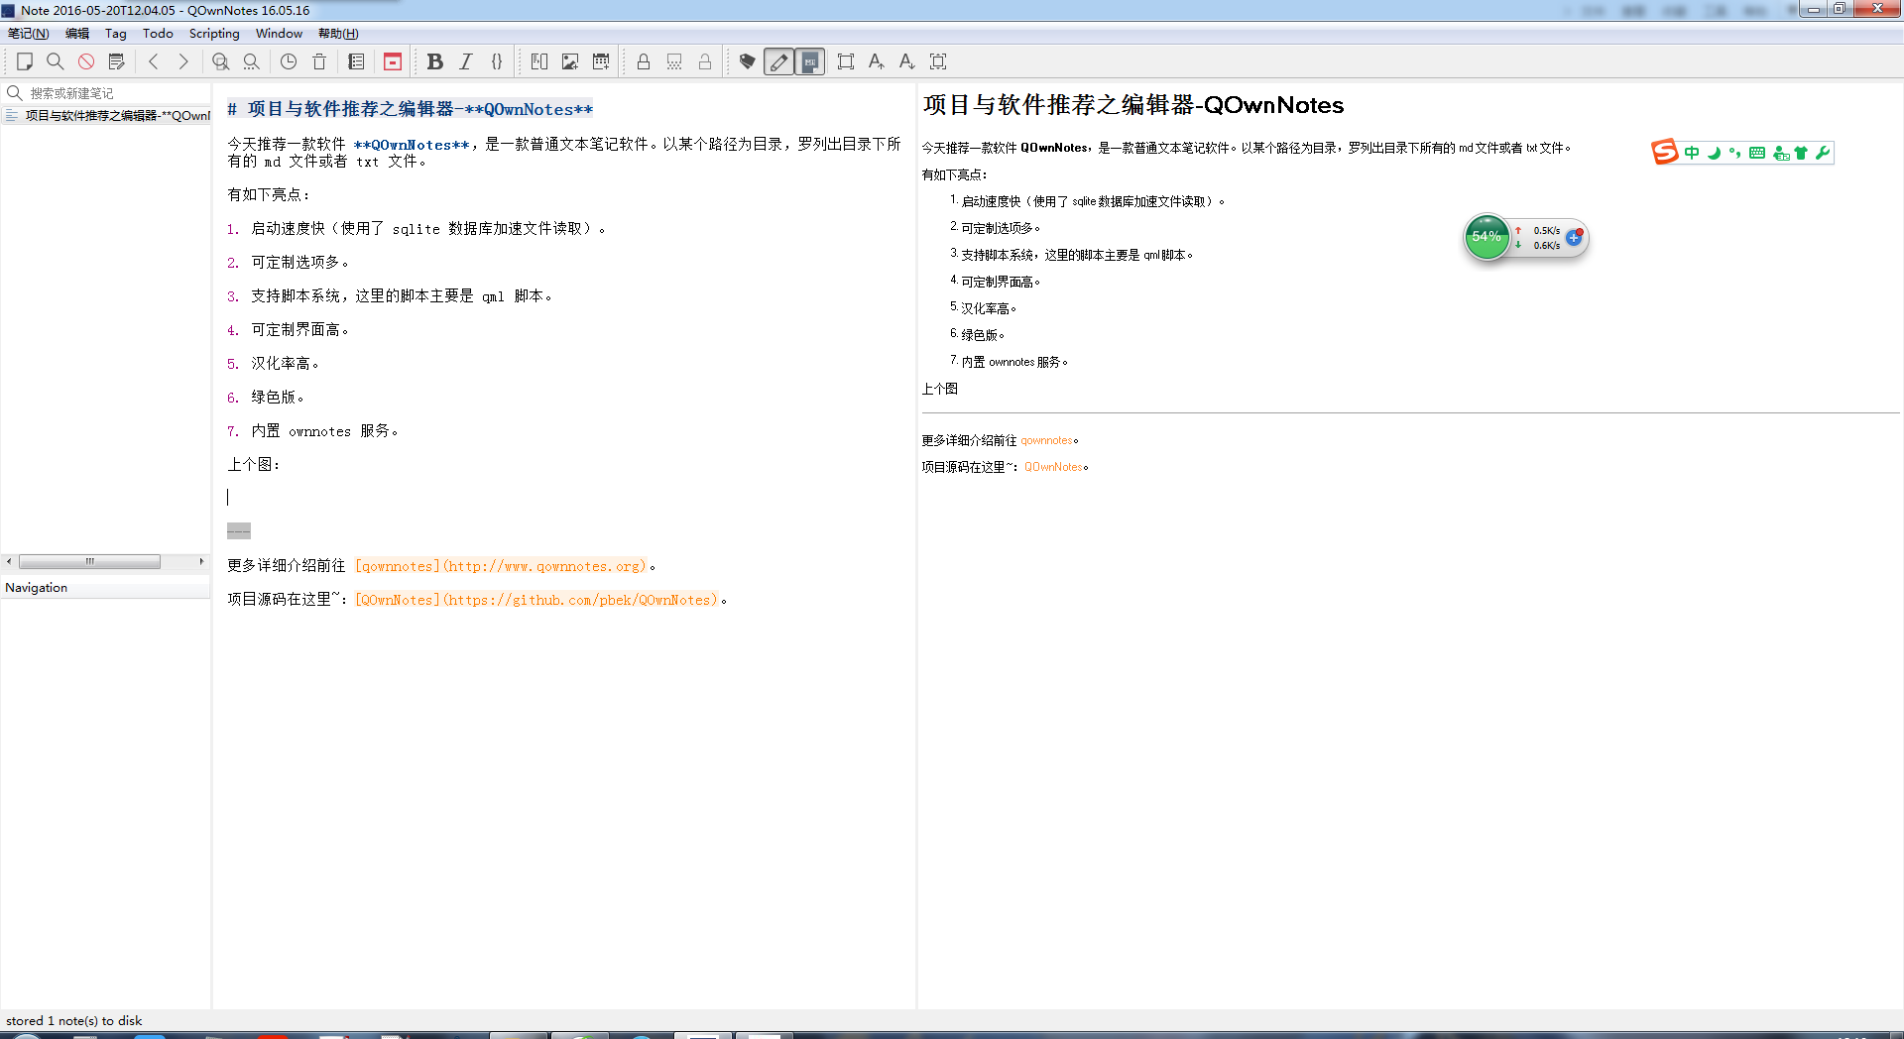Image resolution: width=1904 pixels, height=1039 pixels.
Task: Click the todo list icon
Action: 356,61
